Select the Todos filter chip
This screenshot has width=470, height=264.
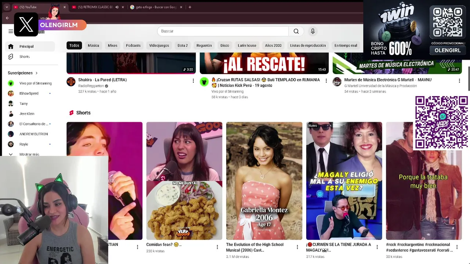[74, 45]
